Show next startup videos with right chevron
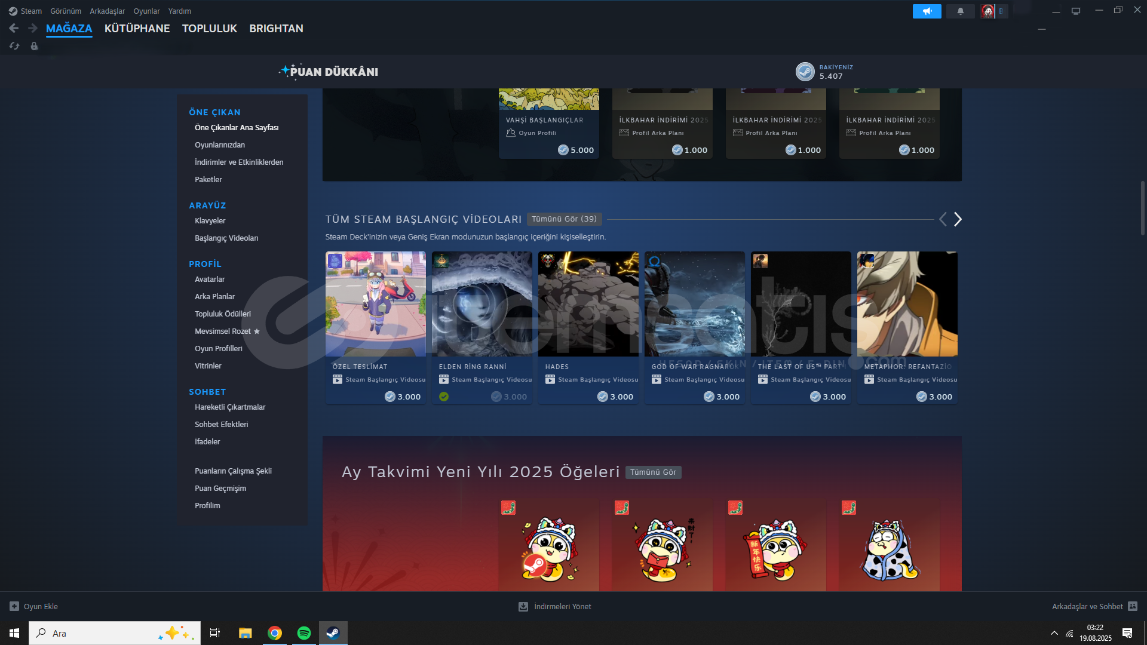The image size is (1147, 645). [x=958, y=219]
